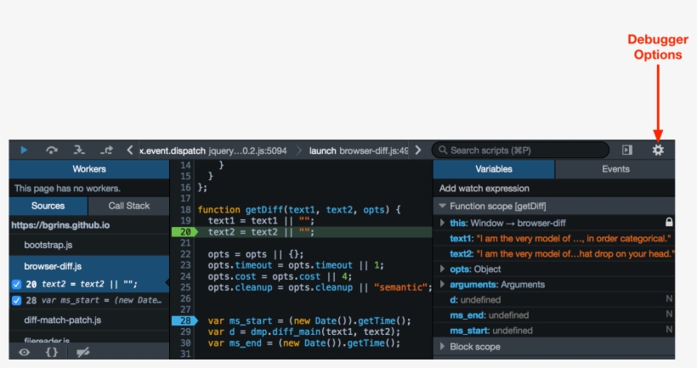Expand the this: Window variable
This screenshot has width=697, height=368.
point(442,223)
